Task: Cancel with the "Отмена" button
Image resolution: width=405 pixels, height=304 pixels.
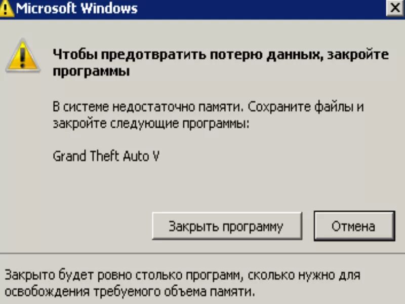Action: [354, 226]
